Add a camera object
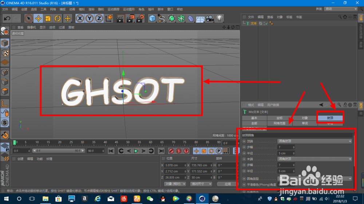 click(210, 18)
